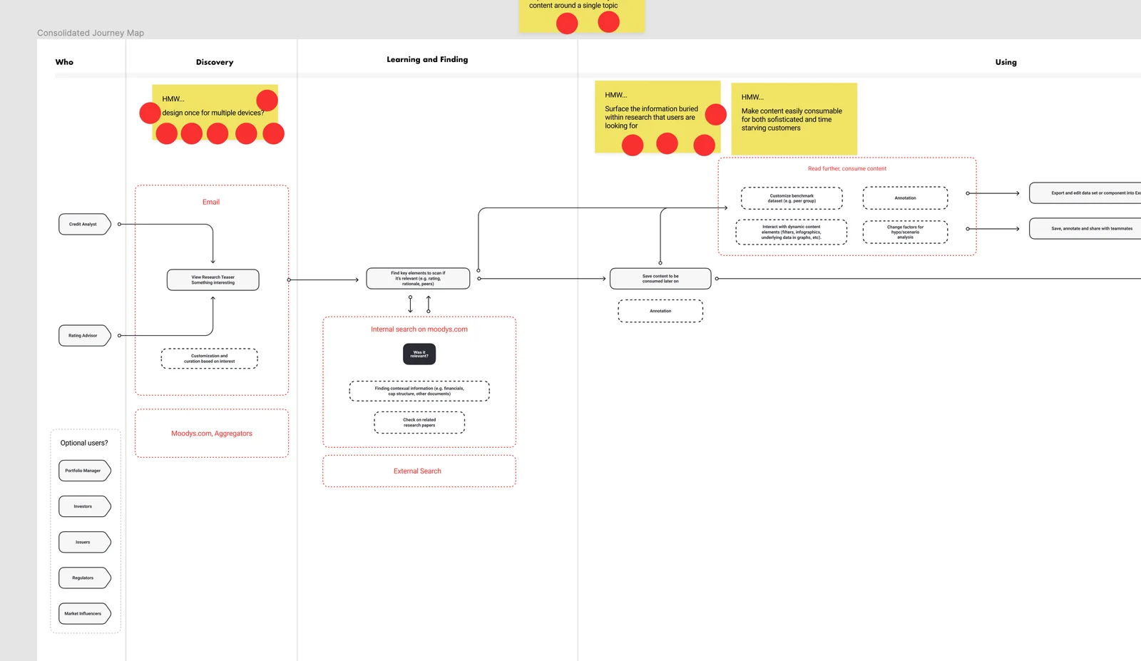Select the 'Learning and Finding' column header
The height and width of the screenshot is (661, 1141).
click(427, 59)
